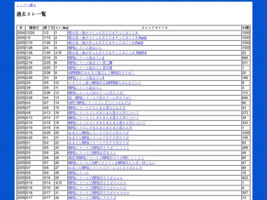Click the 終了日 column header

point(48,28)
